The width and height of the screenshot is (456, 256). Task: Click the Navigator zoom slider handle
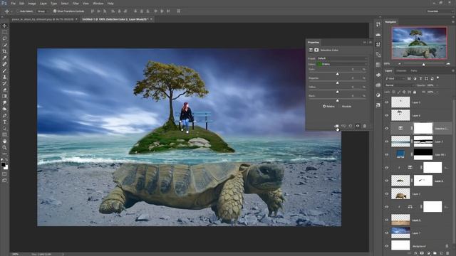point(424,64)
